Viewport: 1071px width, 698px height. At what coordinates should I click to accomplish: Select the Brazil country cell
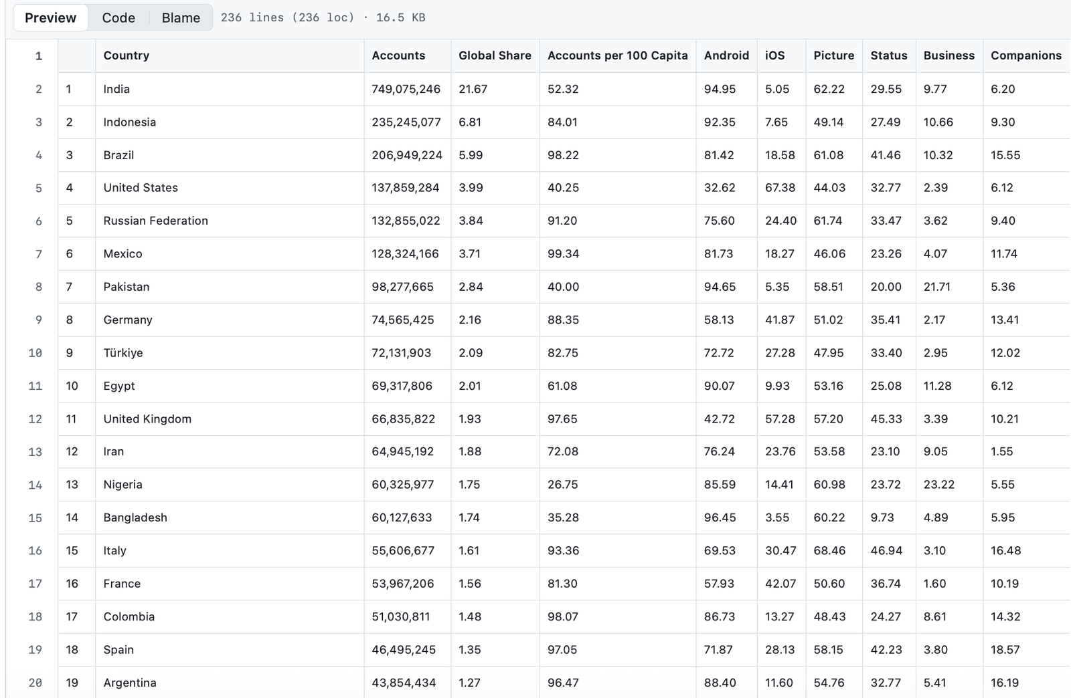230,155
